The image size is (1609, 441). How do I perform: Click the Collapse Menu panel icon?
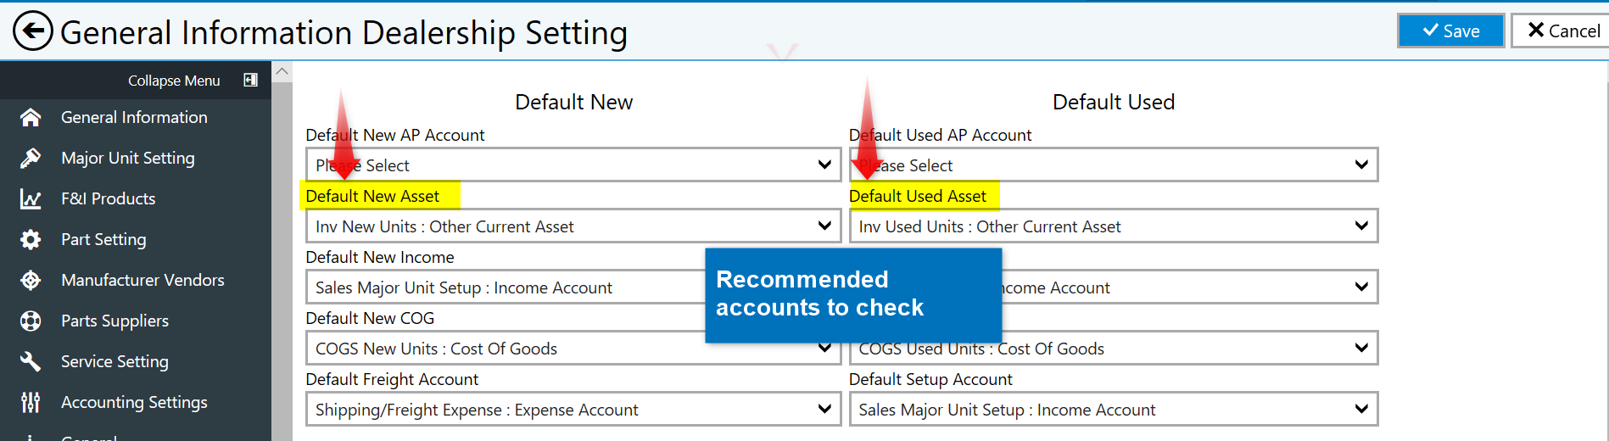[x=250, y=80]
